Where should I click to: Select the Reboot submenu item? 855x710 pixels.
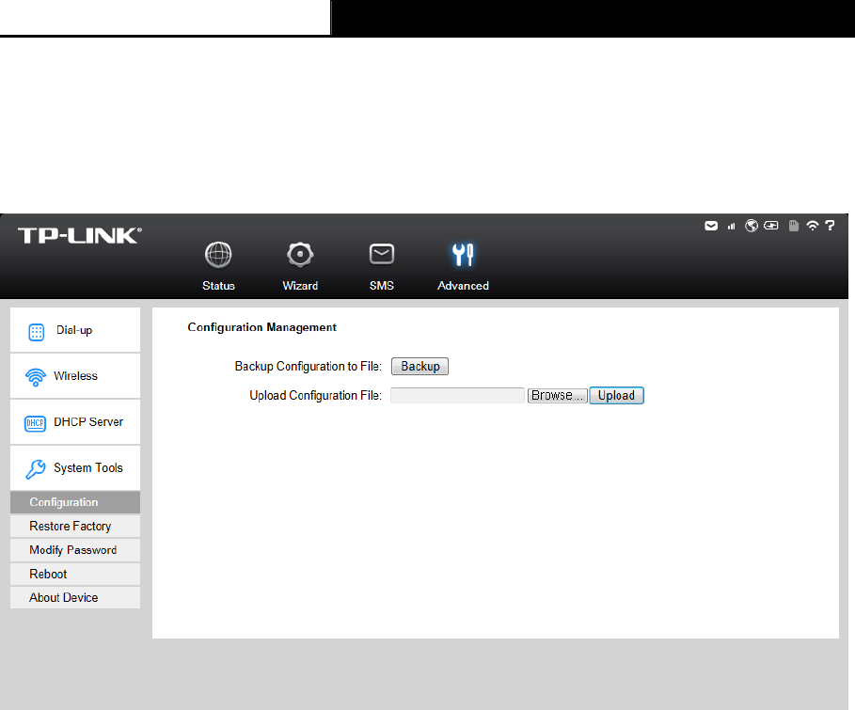click(75, 575)
